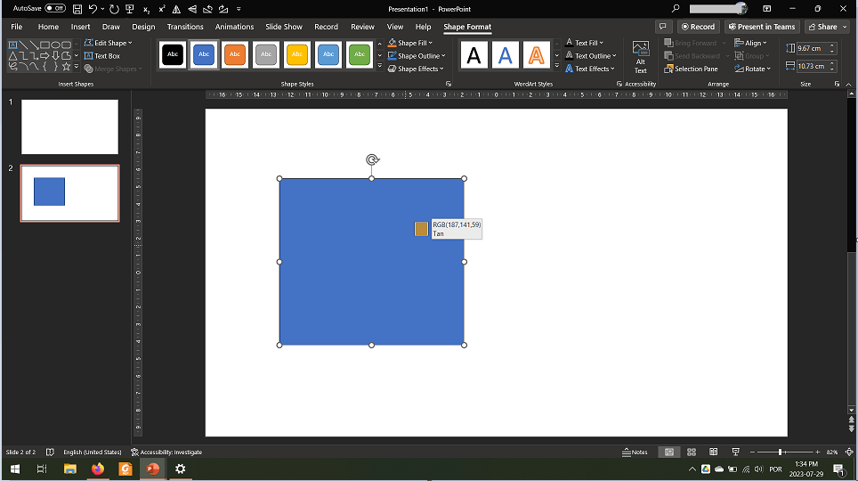Apply the green Abc shape style
Screen dimensions: 858x481
[x=360, y=54]
